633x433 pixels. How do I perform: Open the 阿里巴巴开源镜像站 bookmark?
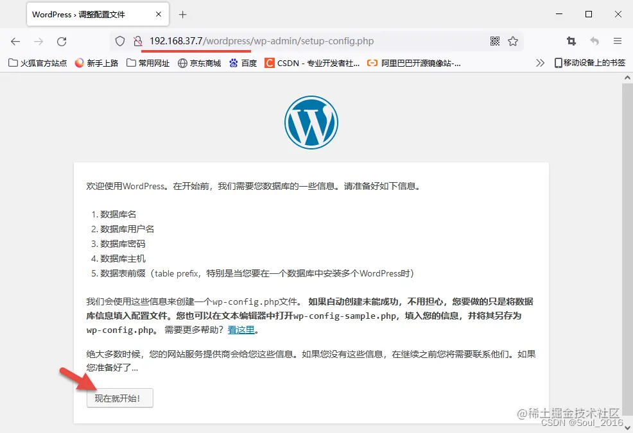click(414, 63)
